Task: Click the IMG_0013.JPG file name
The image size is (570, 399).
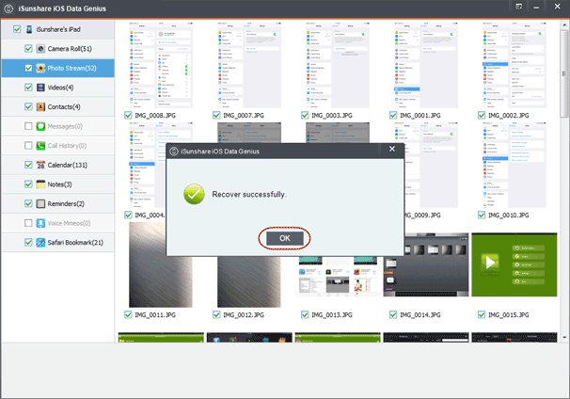Action: point(332,315)
